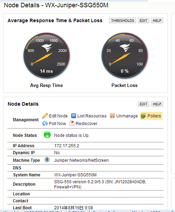The height and width of the screenshot is (212, 175).
Task: Click the Poll Now refresh icon
Action: click(45, 123)
